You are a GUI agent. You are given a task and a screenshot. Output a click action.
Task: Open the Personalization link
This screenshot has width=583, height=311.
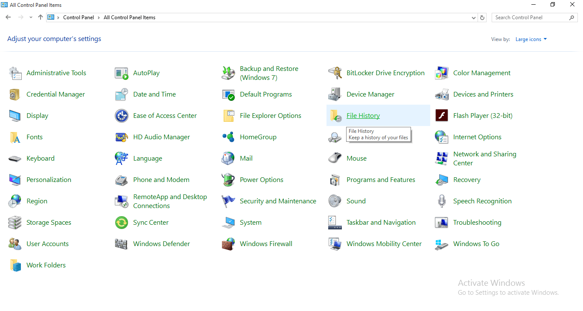[x=49, y=180]
